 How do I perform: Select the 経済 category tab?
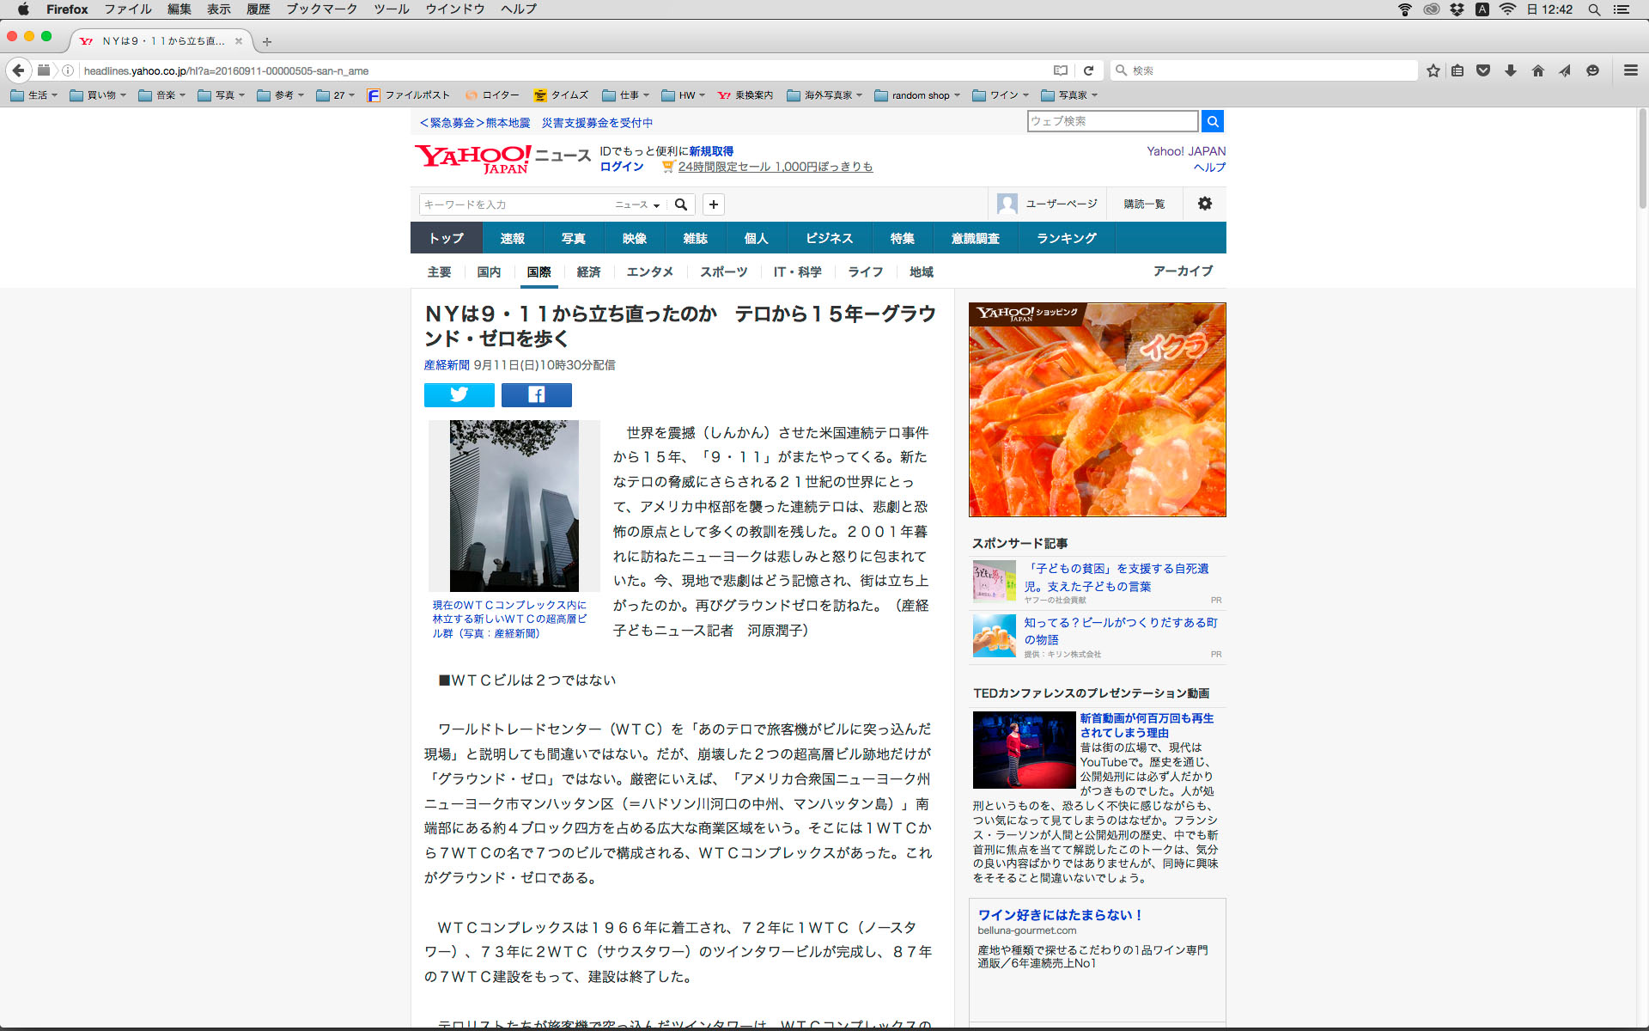(588, 271)
